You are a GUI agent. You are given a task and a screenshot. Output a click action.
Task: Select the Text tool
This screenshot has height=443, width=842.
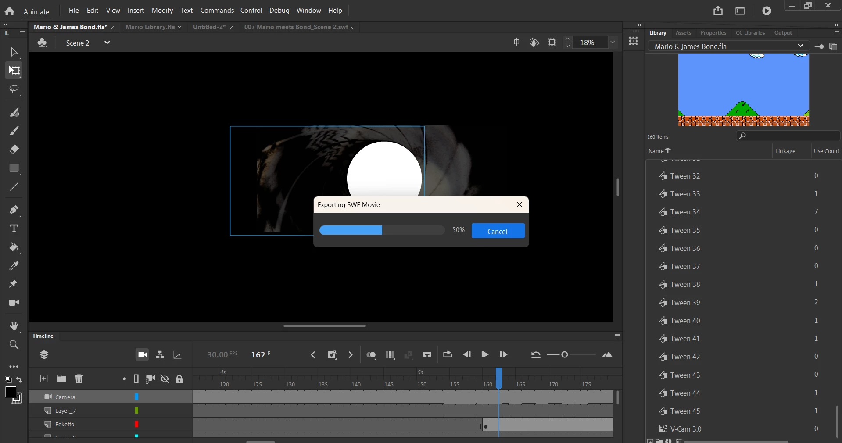coord(14,229)
